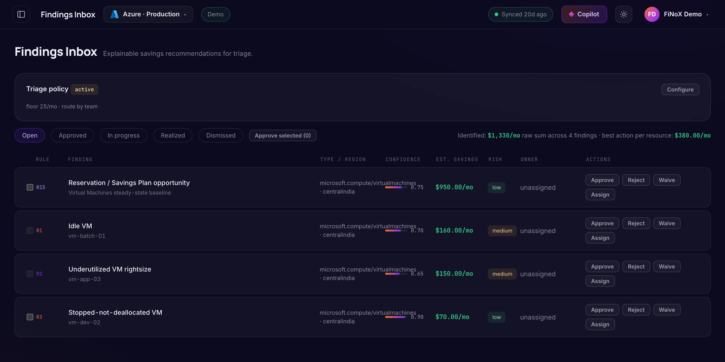The width and height of the screenshot is (725, 362).
Task: Click the low risk badge for R15
Action: tap(496, 188)
